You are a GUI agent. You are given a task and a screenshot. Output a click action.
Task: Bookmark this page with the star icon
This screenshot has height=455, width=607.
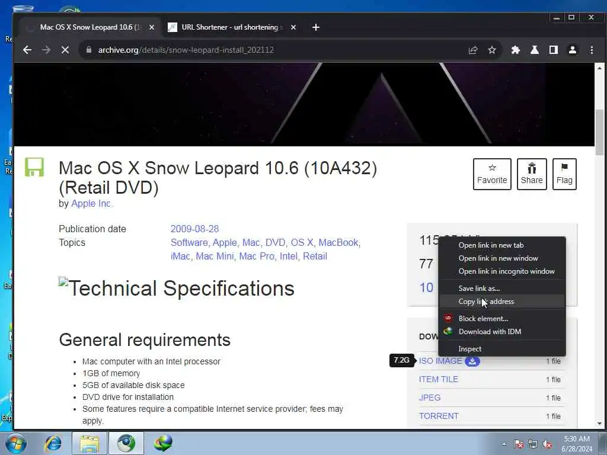(492, 50)
